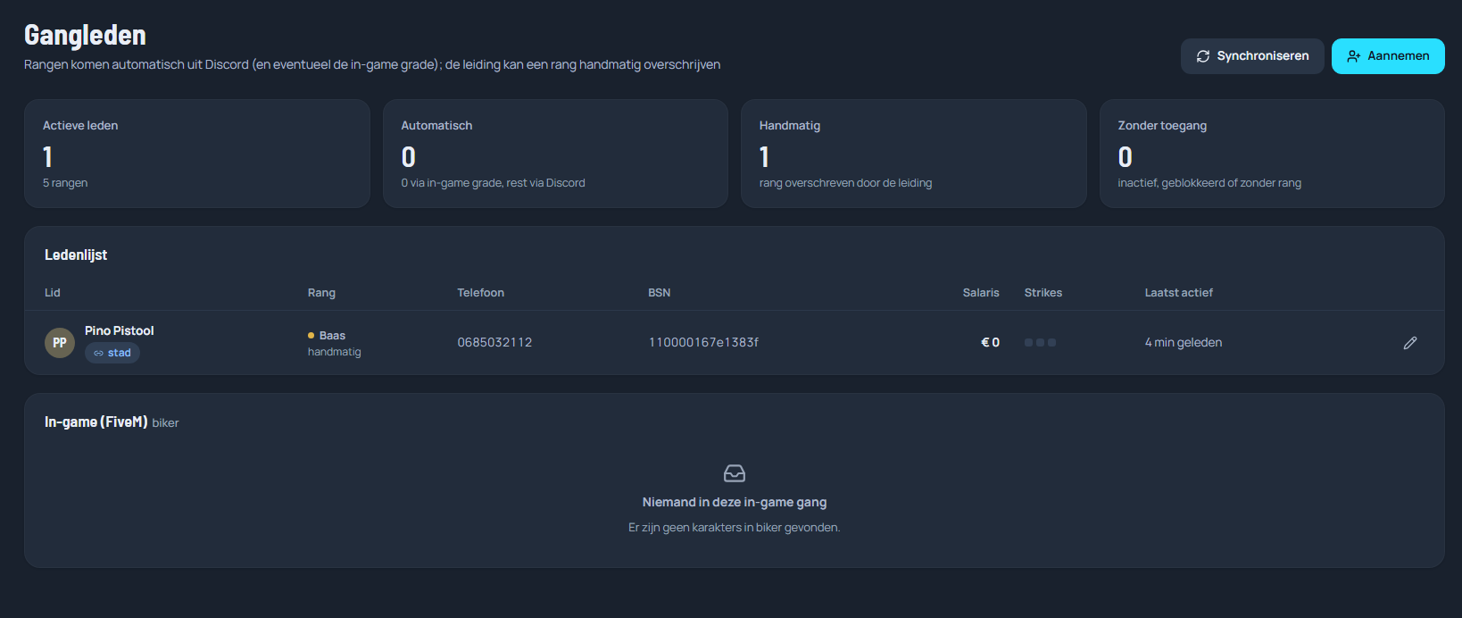Image resolution: width=1462 pixels, height=618 pixels.
Task: Click the Telefoon column header
Action: [480, 293]
